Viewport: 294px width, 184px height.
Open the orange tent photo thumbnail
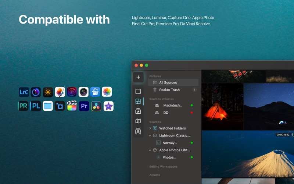(222, 106)
